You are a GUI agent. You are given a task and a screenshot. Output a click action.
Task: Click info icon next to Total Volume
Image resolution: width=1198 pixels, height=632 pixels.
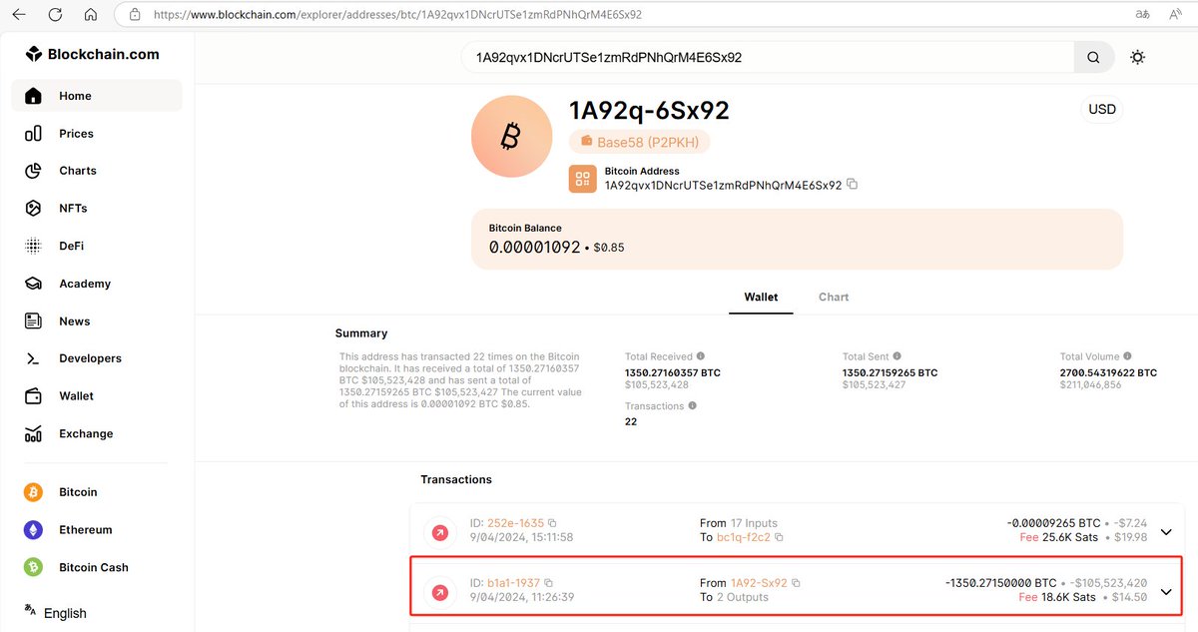(x=1128, y=356)
